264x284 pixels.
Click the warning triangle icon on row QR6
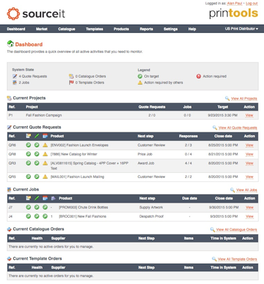click(x=45, y=145)
